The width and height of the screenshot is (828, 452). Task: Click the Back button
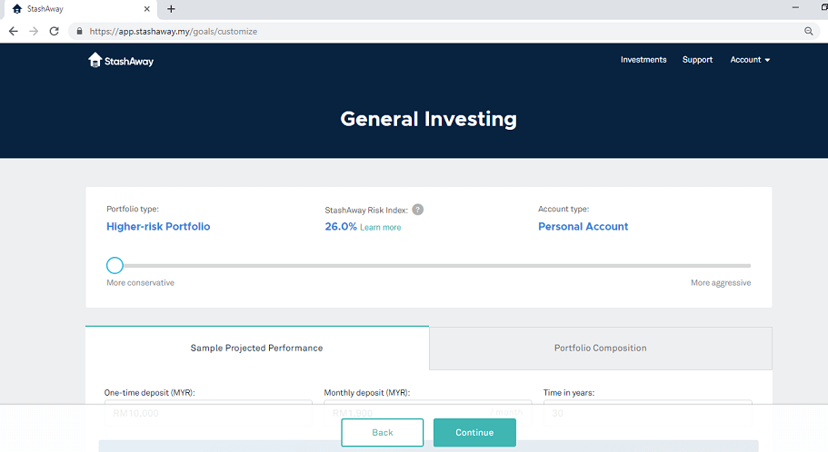click(x=383, y=432)
